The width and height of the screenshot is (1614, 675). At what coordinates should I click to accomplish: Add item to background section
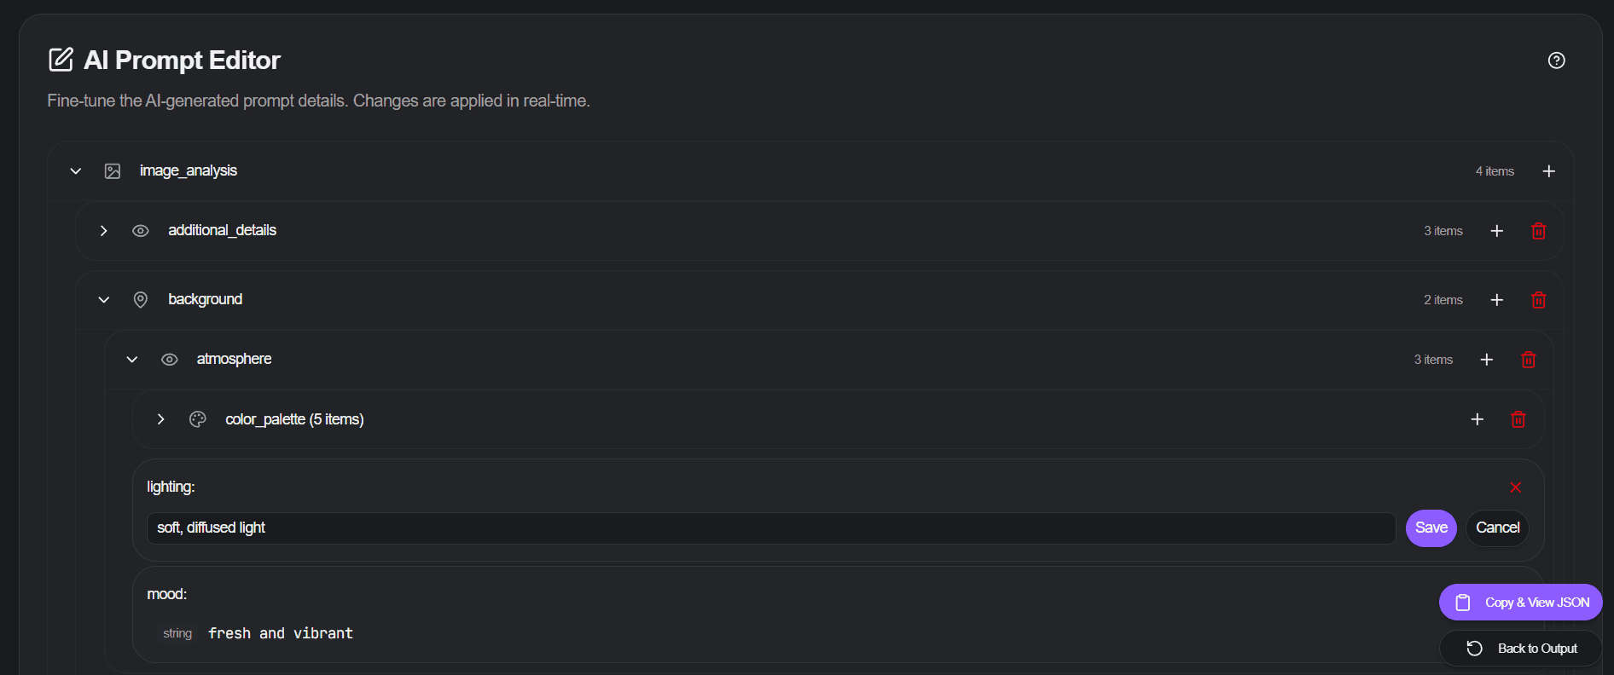click(1496, 300)
